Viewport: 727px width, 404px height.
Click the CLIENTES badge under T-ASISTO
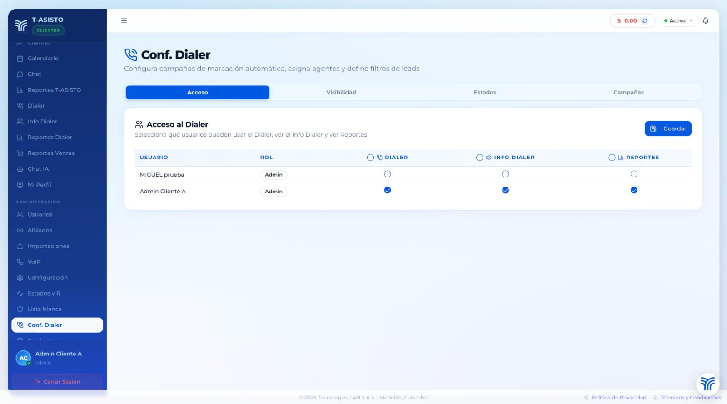point(48,30)
